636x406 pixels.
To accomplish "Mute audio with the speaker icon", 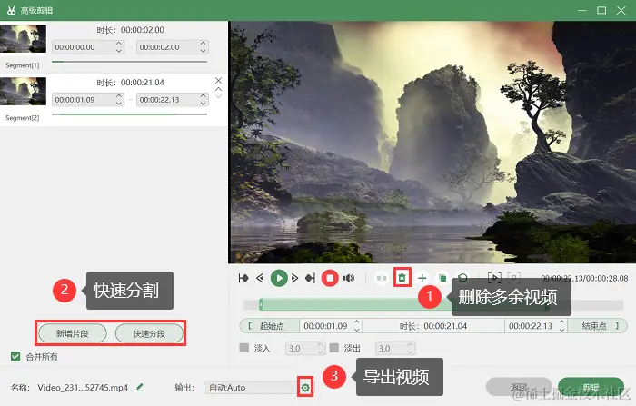I will 348,278.
